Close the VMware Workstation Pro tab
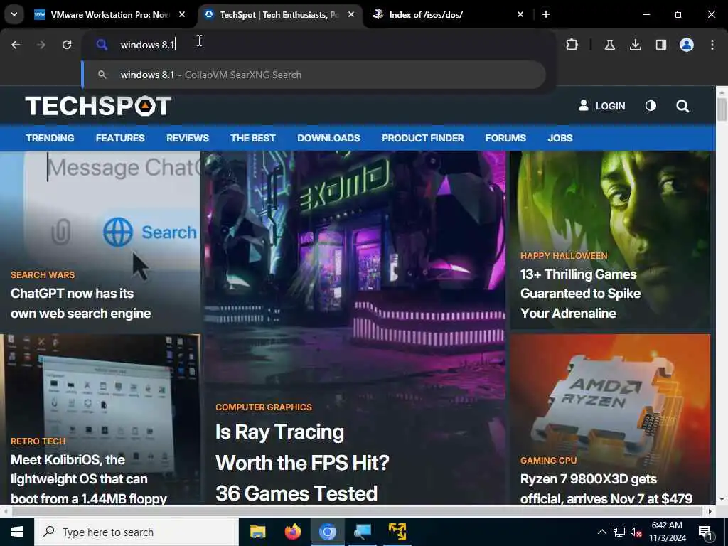 (182, 14)
